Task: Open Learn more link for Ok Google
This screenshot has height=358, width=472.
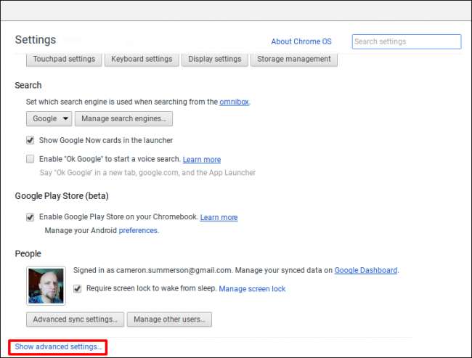Action: tap(202, 160)
